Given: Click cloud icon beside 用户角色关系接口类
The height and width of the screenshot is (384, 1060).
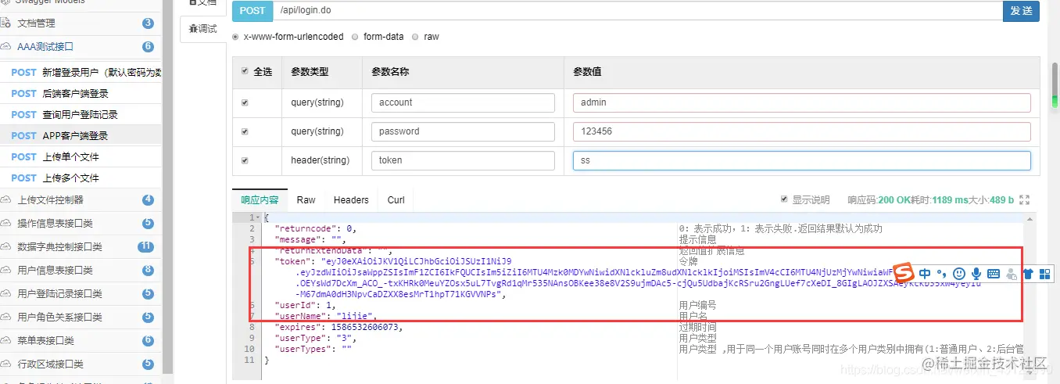Looking at the screenshot, I should click(6, 317).
